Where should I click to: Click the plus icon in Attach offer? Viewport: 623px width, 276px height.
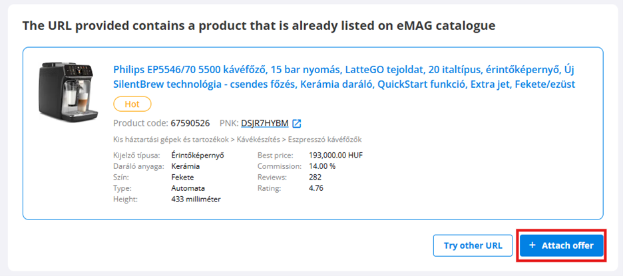[532, 245]
